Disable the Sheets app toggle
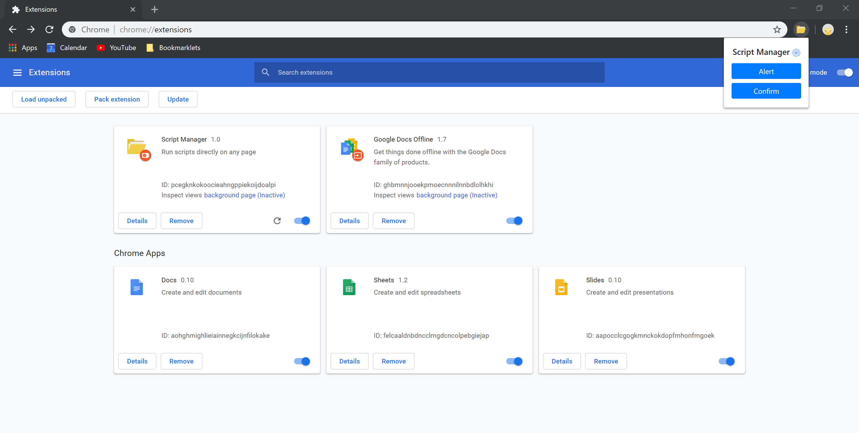This screenshot has height=433, width=859. coord(514,362)
